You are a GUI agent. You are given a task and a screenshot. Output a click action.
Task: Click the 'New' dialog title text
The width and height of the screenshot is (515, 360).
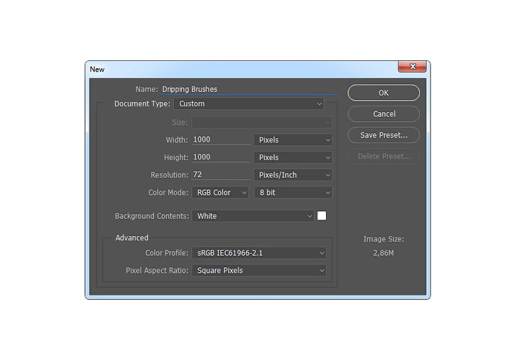[x=97, y=69]
